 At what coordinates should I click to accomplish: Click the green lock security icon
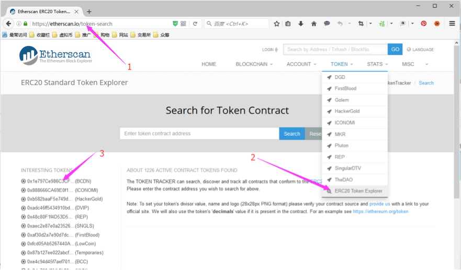pos(26,24)
